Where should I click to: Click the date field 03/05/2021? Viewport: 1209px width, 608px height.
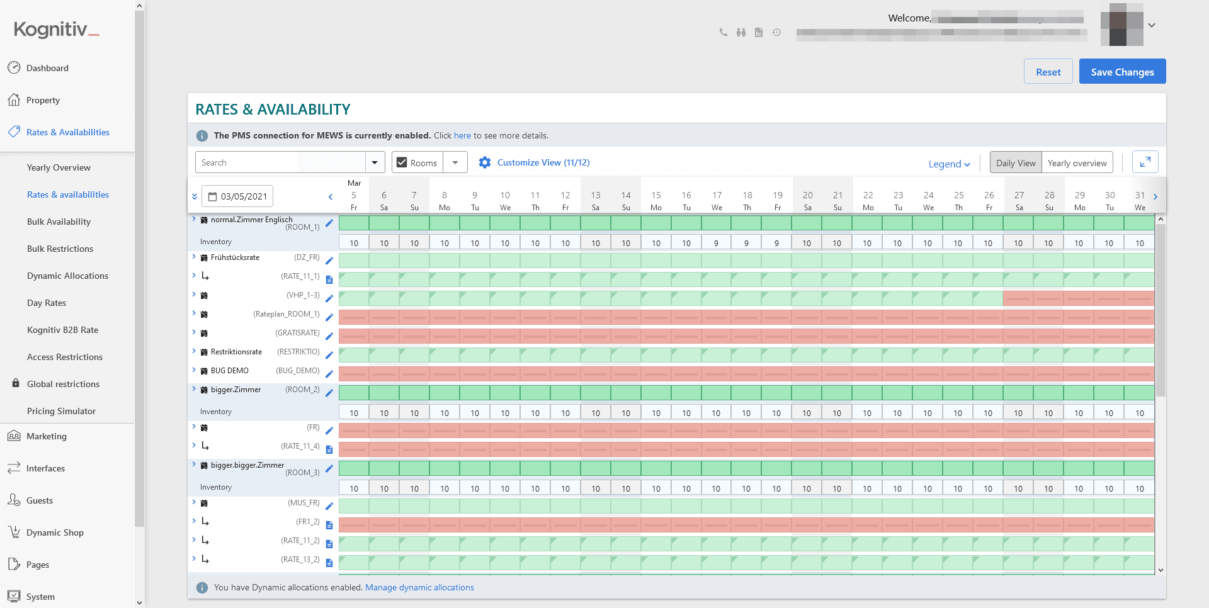pos(238,196)
